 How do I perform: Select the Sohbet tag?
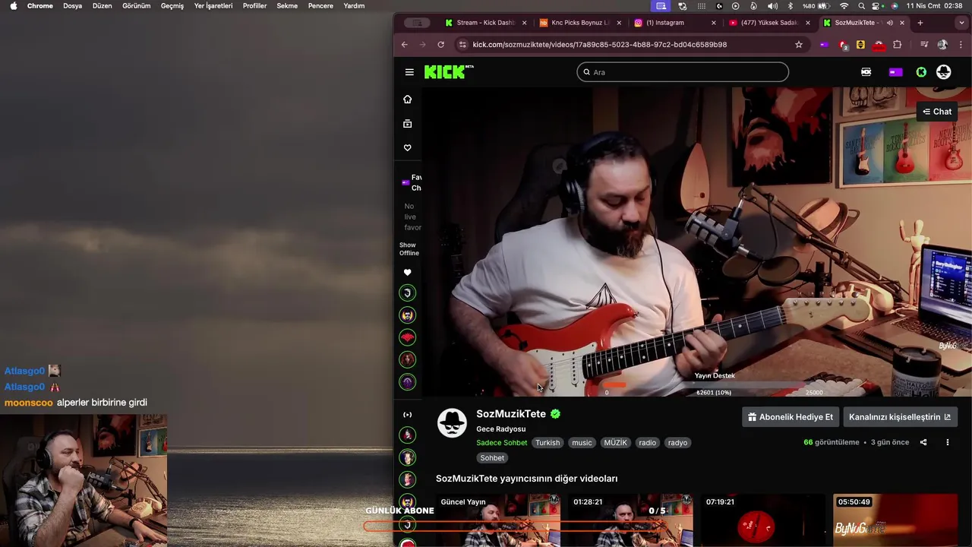(x=492, y=458)
